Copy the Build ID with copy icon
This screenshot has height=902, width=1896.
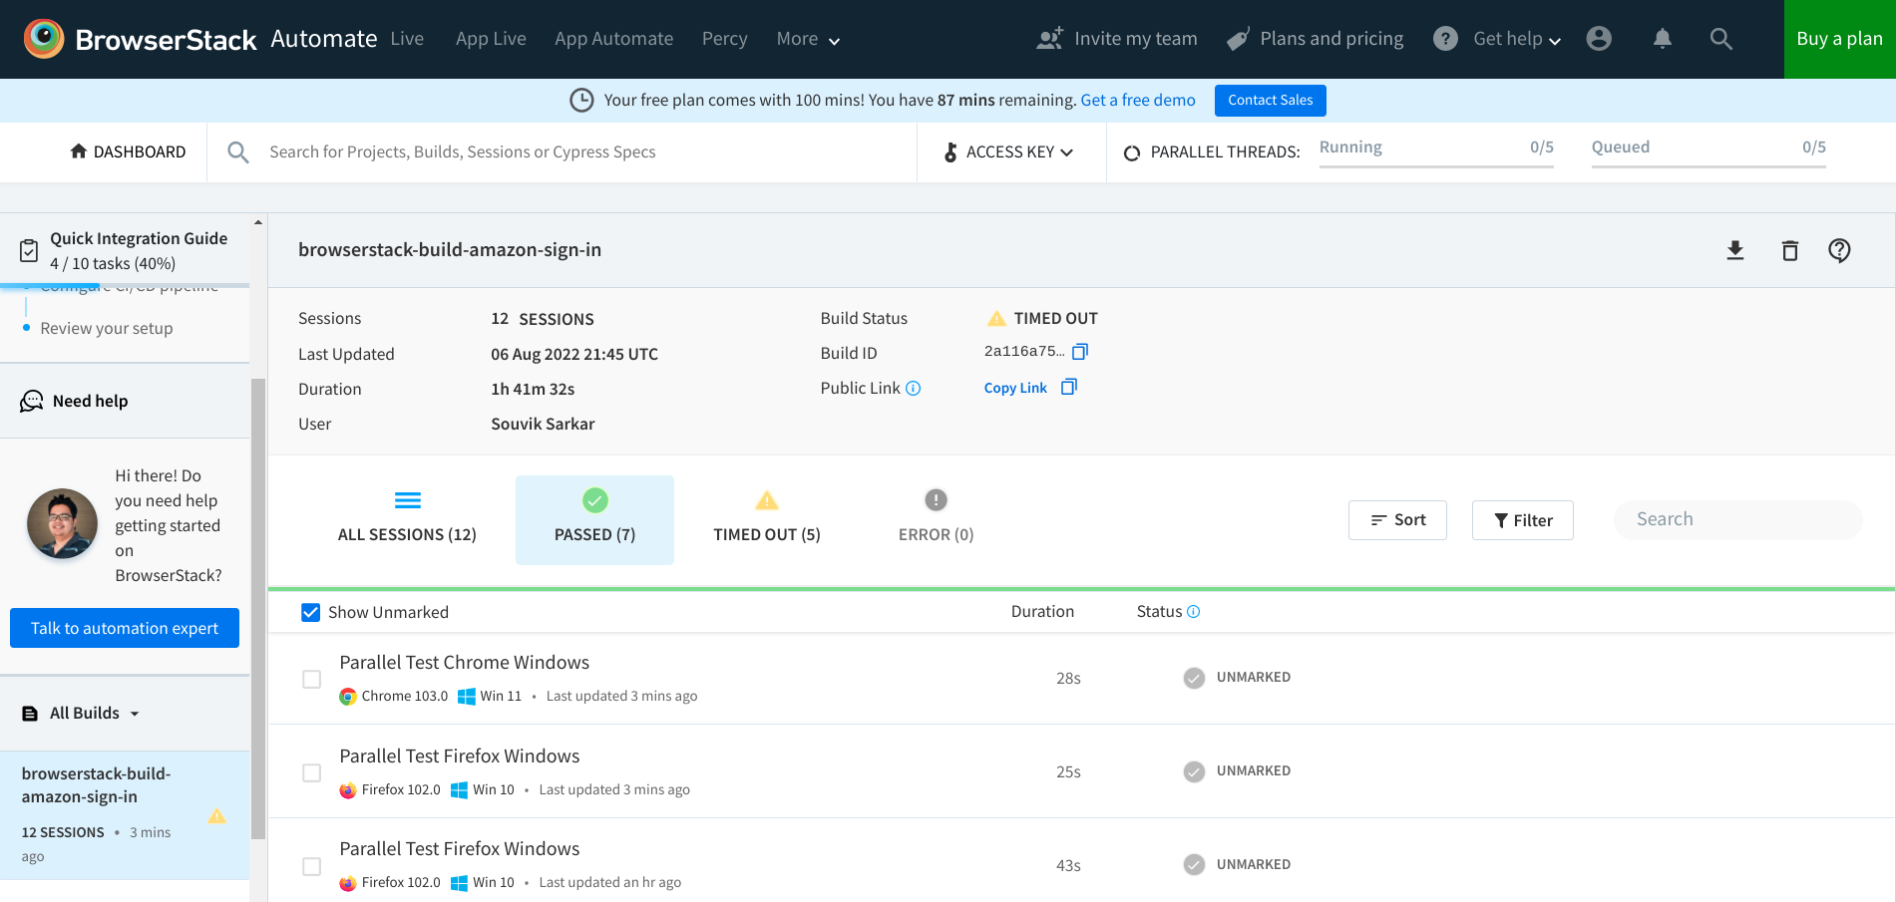(x=1080, y=352)
